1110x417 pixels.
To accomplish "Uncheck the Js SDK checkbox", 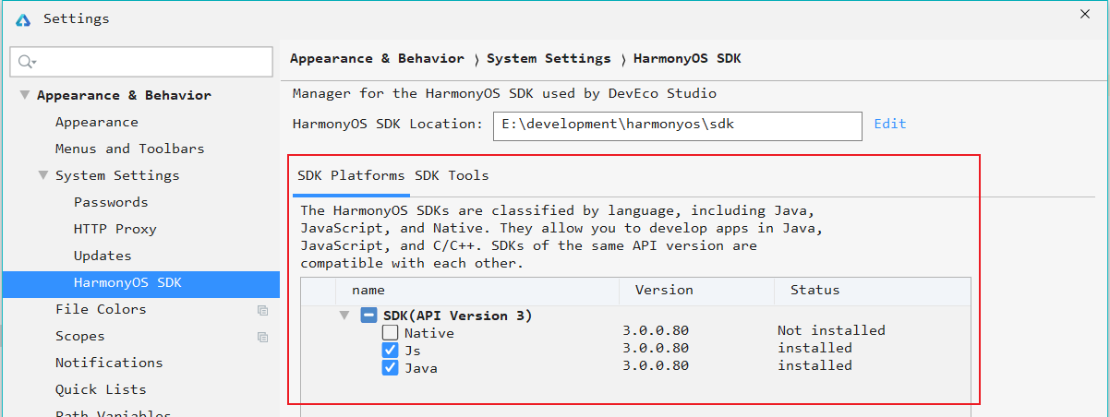I will (x=391, y=351).
